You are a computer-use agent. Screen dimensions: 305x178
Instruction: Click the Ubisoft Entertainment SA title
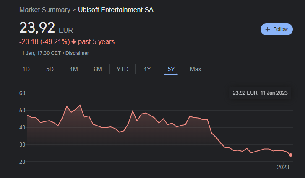(116, 10)
